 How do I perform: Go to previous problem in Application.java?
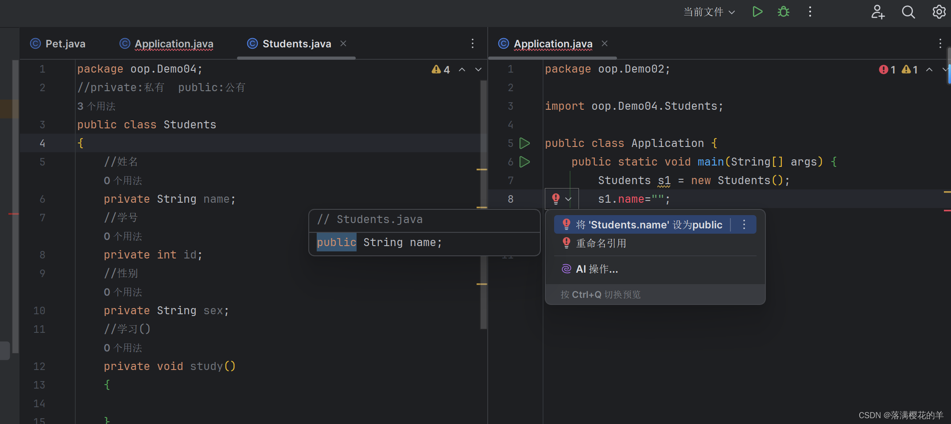(929, 69)
